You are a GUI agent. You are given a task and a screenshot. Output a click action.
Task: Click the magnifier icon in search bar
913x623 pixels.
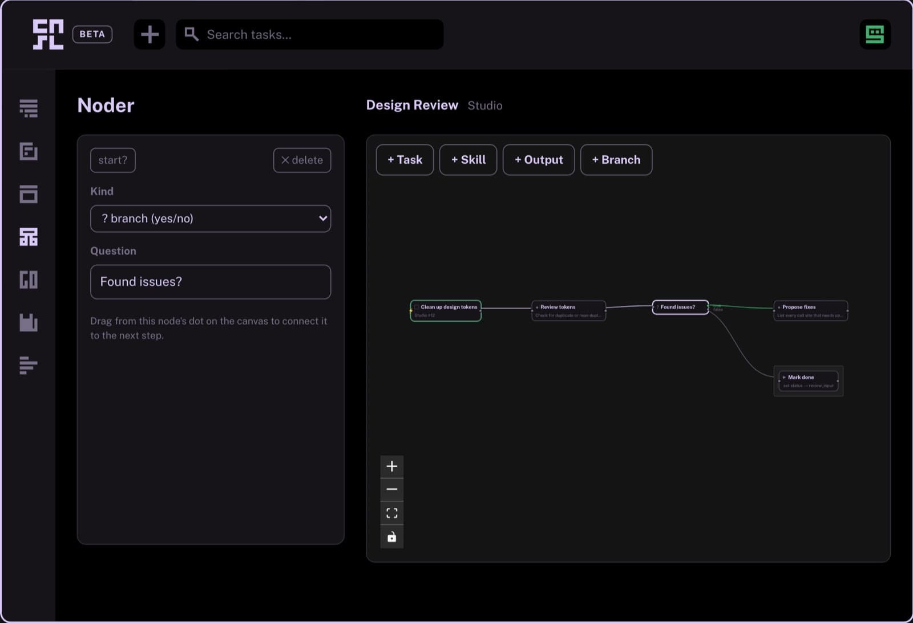(192, 34)
